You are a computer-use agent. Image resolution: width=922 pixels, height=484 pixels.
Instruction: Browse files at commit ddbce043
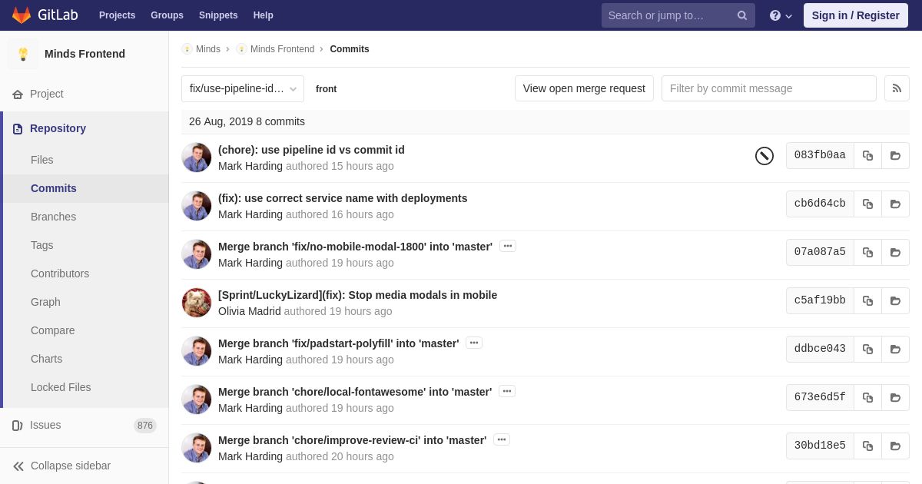tap(895, 349)
